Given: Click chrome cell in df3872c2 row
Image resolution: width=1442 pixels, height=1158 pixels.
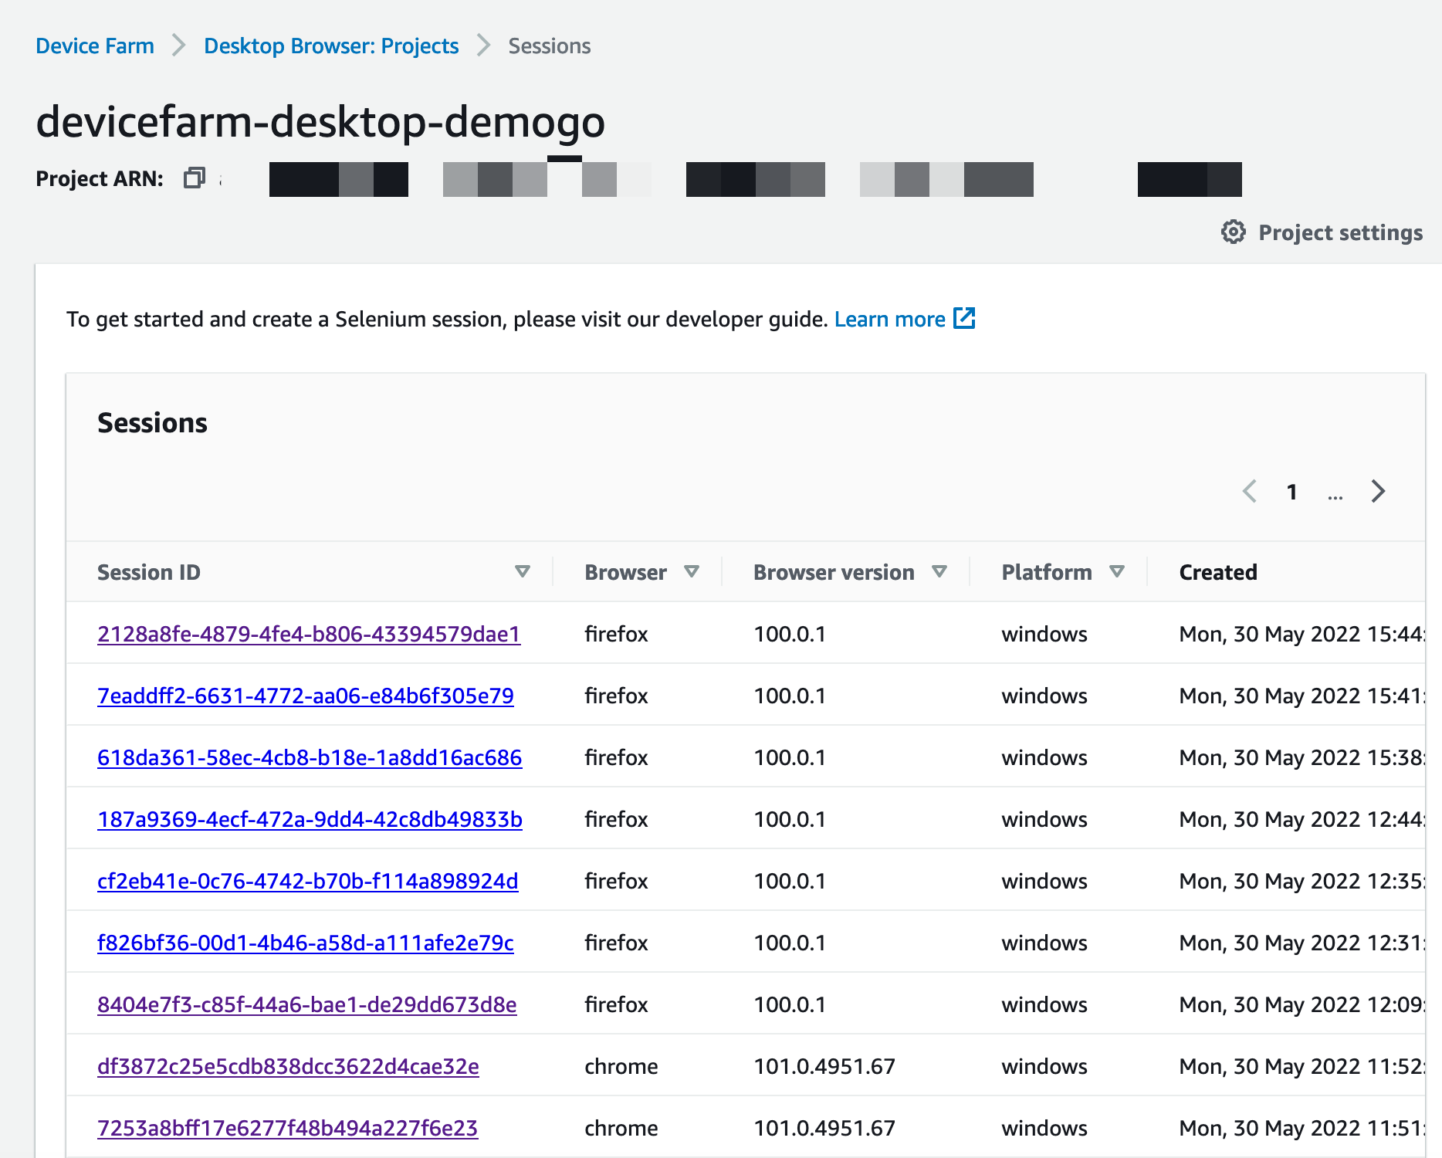Looking at the screenshot, I should (621, 1066).
